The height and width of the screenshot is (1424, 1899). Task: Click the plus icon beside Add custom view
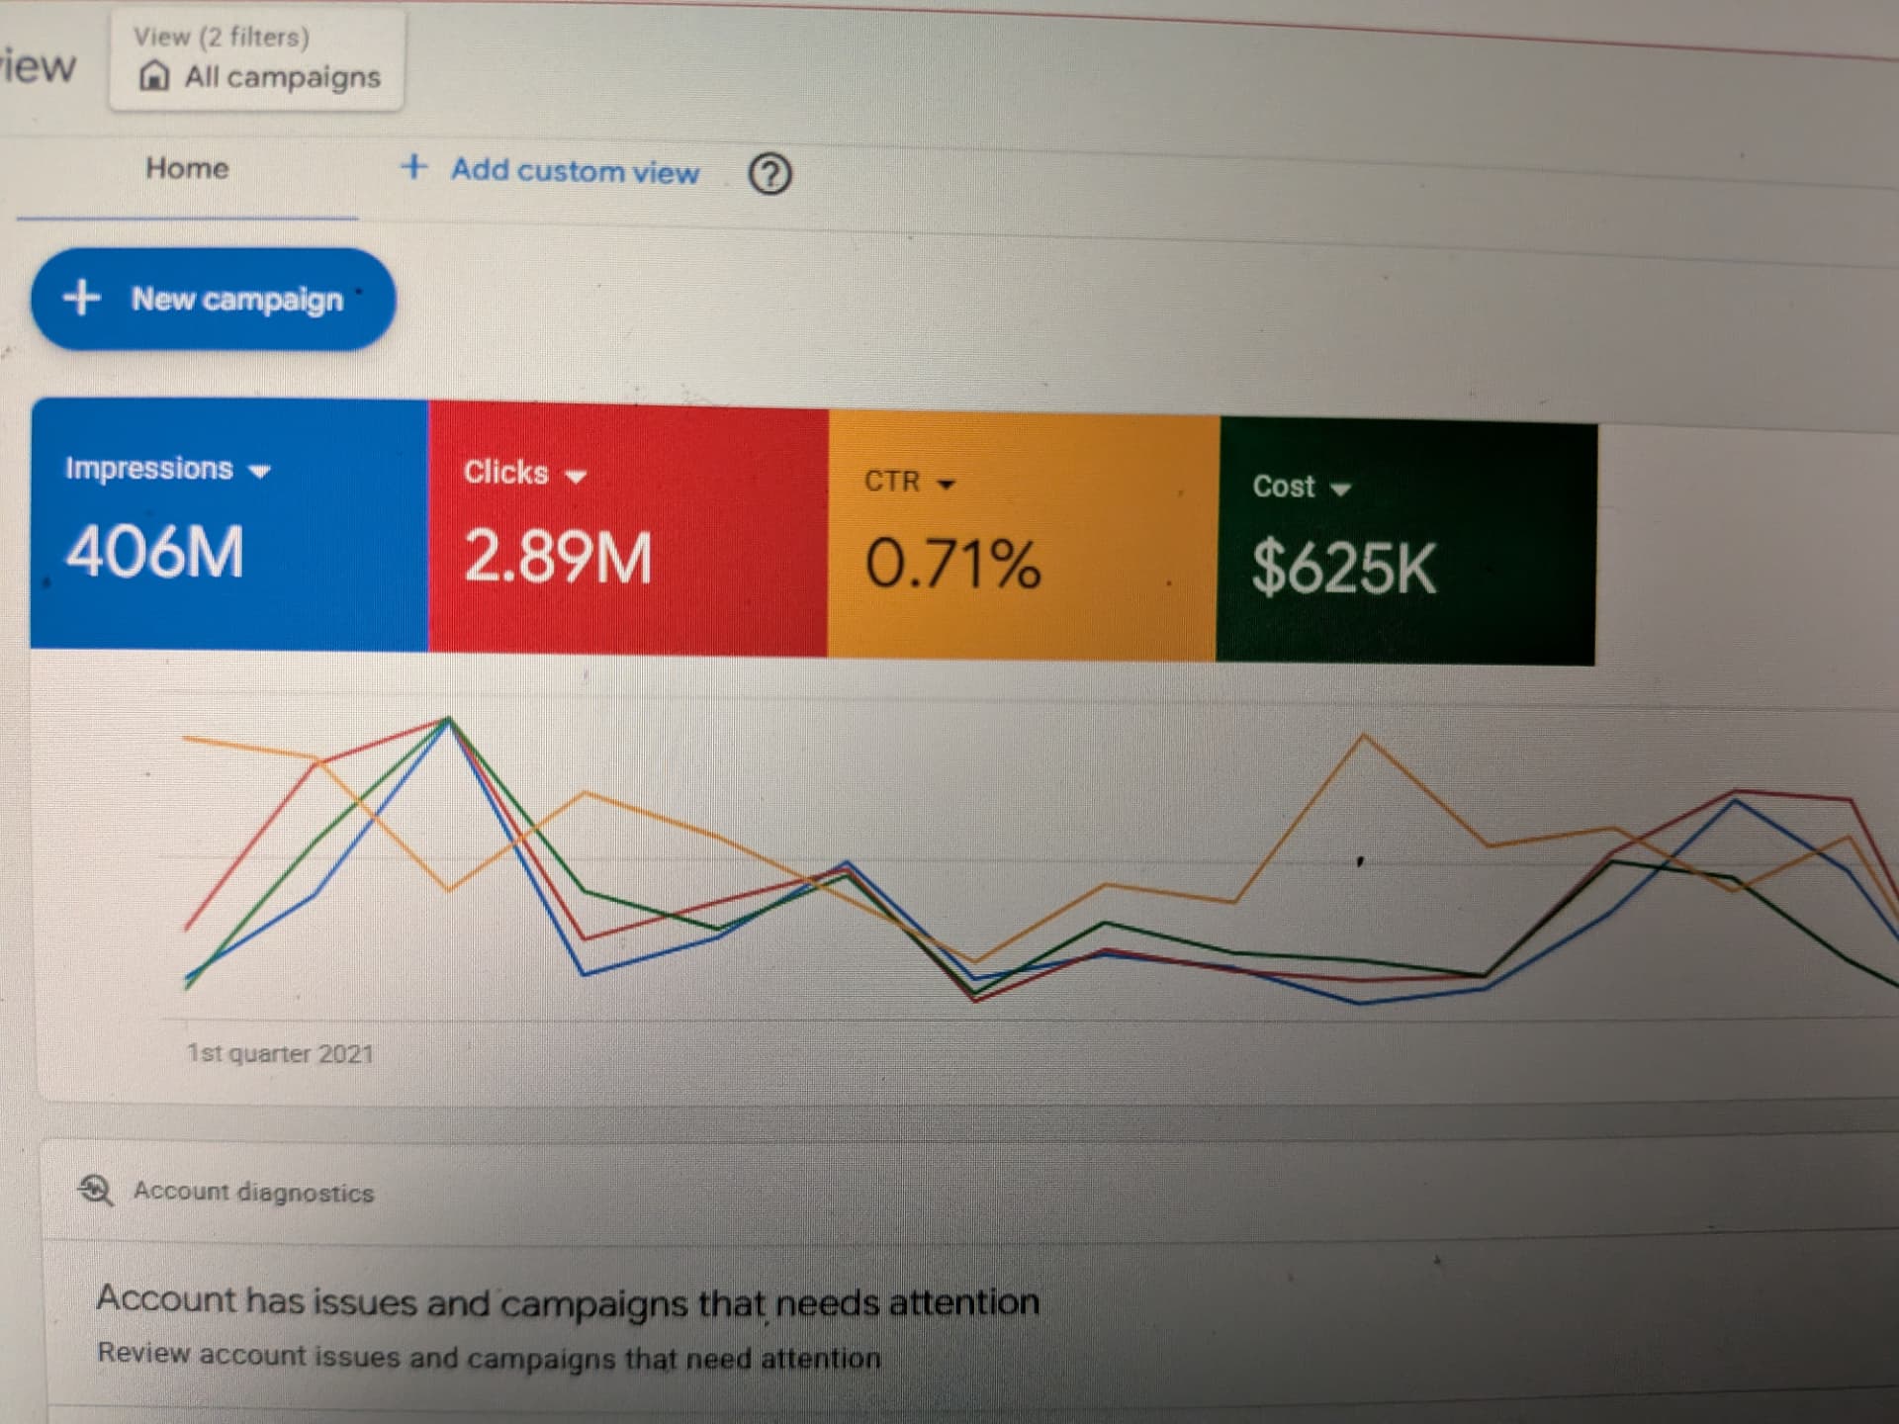pyautogui.click(x=413, y=166)
